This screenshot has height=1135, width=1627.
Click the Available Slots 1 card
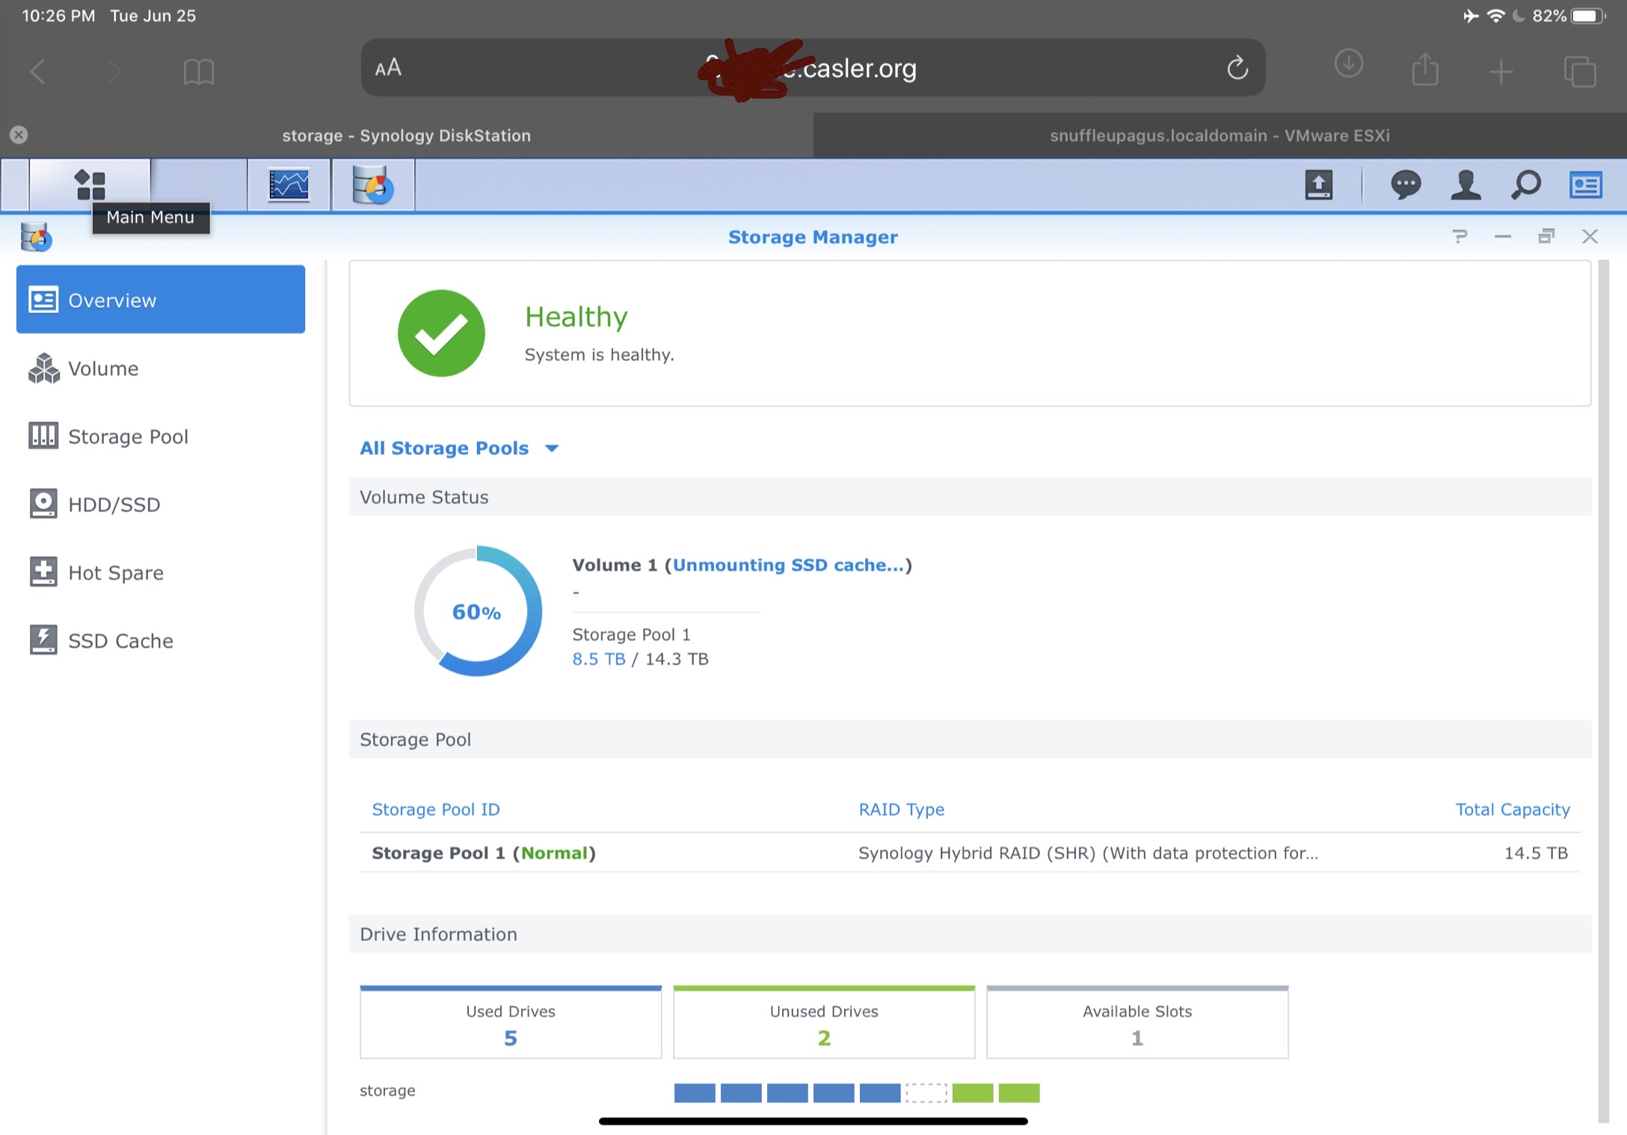click(1137, 1022)
